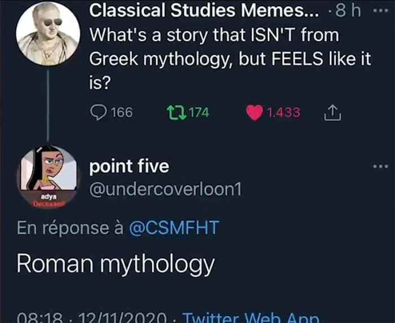Screen dimensions: 395x323
Task: View the Classical Studies Memes profile picture
Action: pyautogui.click(x=48, y=33)
